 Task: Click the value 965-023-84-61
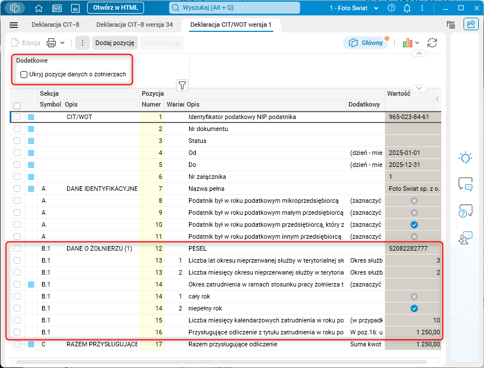[409, 117]
